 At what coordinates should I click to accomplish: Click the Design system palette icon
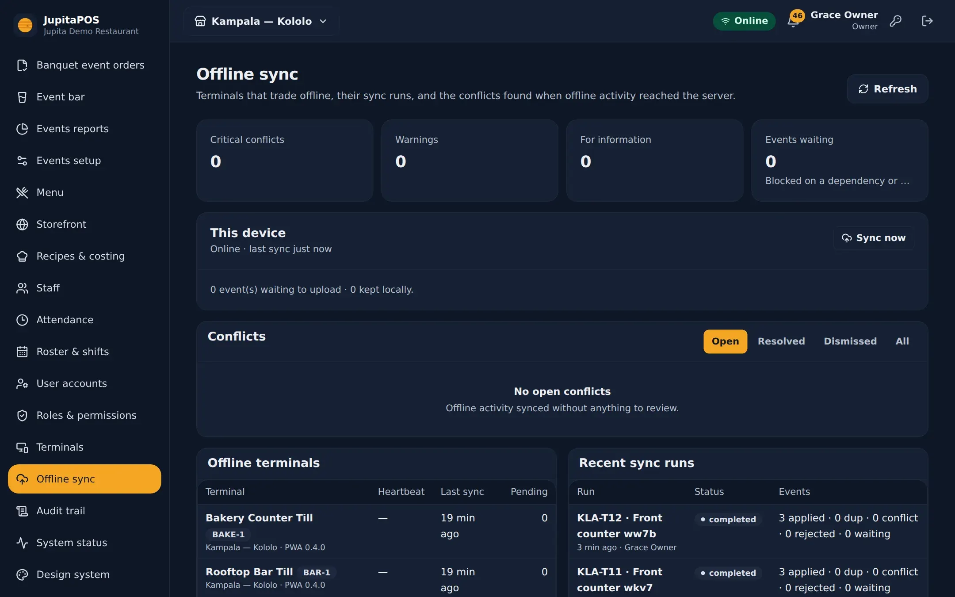22,574
